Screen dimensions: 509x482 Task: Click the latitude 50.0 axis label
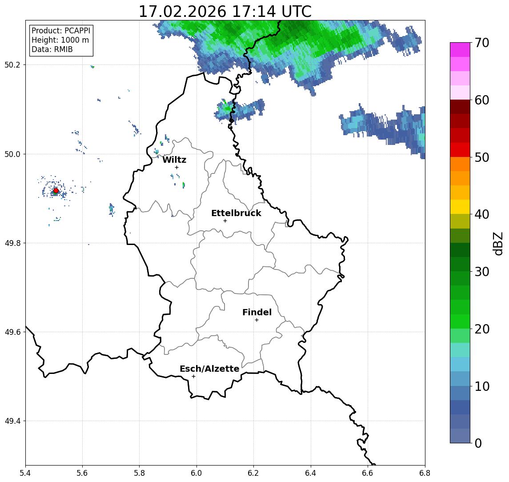(x=12, y=154)
